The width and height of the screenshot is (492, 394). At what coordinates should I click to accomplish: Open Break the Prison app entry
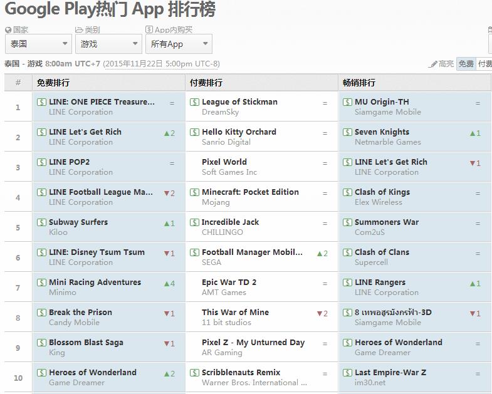(80, 313)
